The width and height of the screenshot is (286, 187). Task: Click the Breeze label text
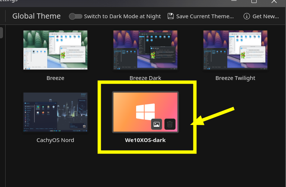[55, 78]
